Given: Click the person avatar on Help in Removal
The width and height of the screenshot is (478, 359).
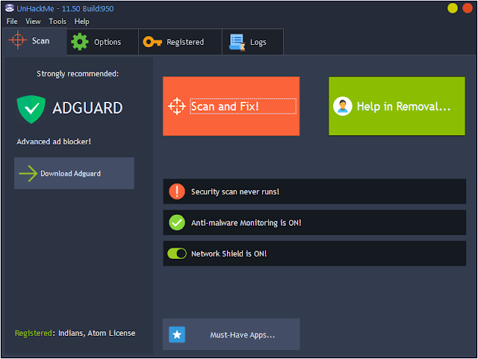Looking at the screenshot, I should coord(343,106).
